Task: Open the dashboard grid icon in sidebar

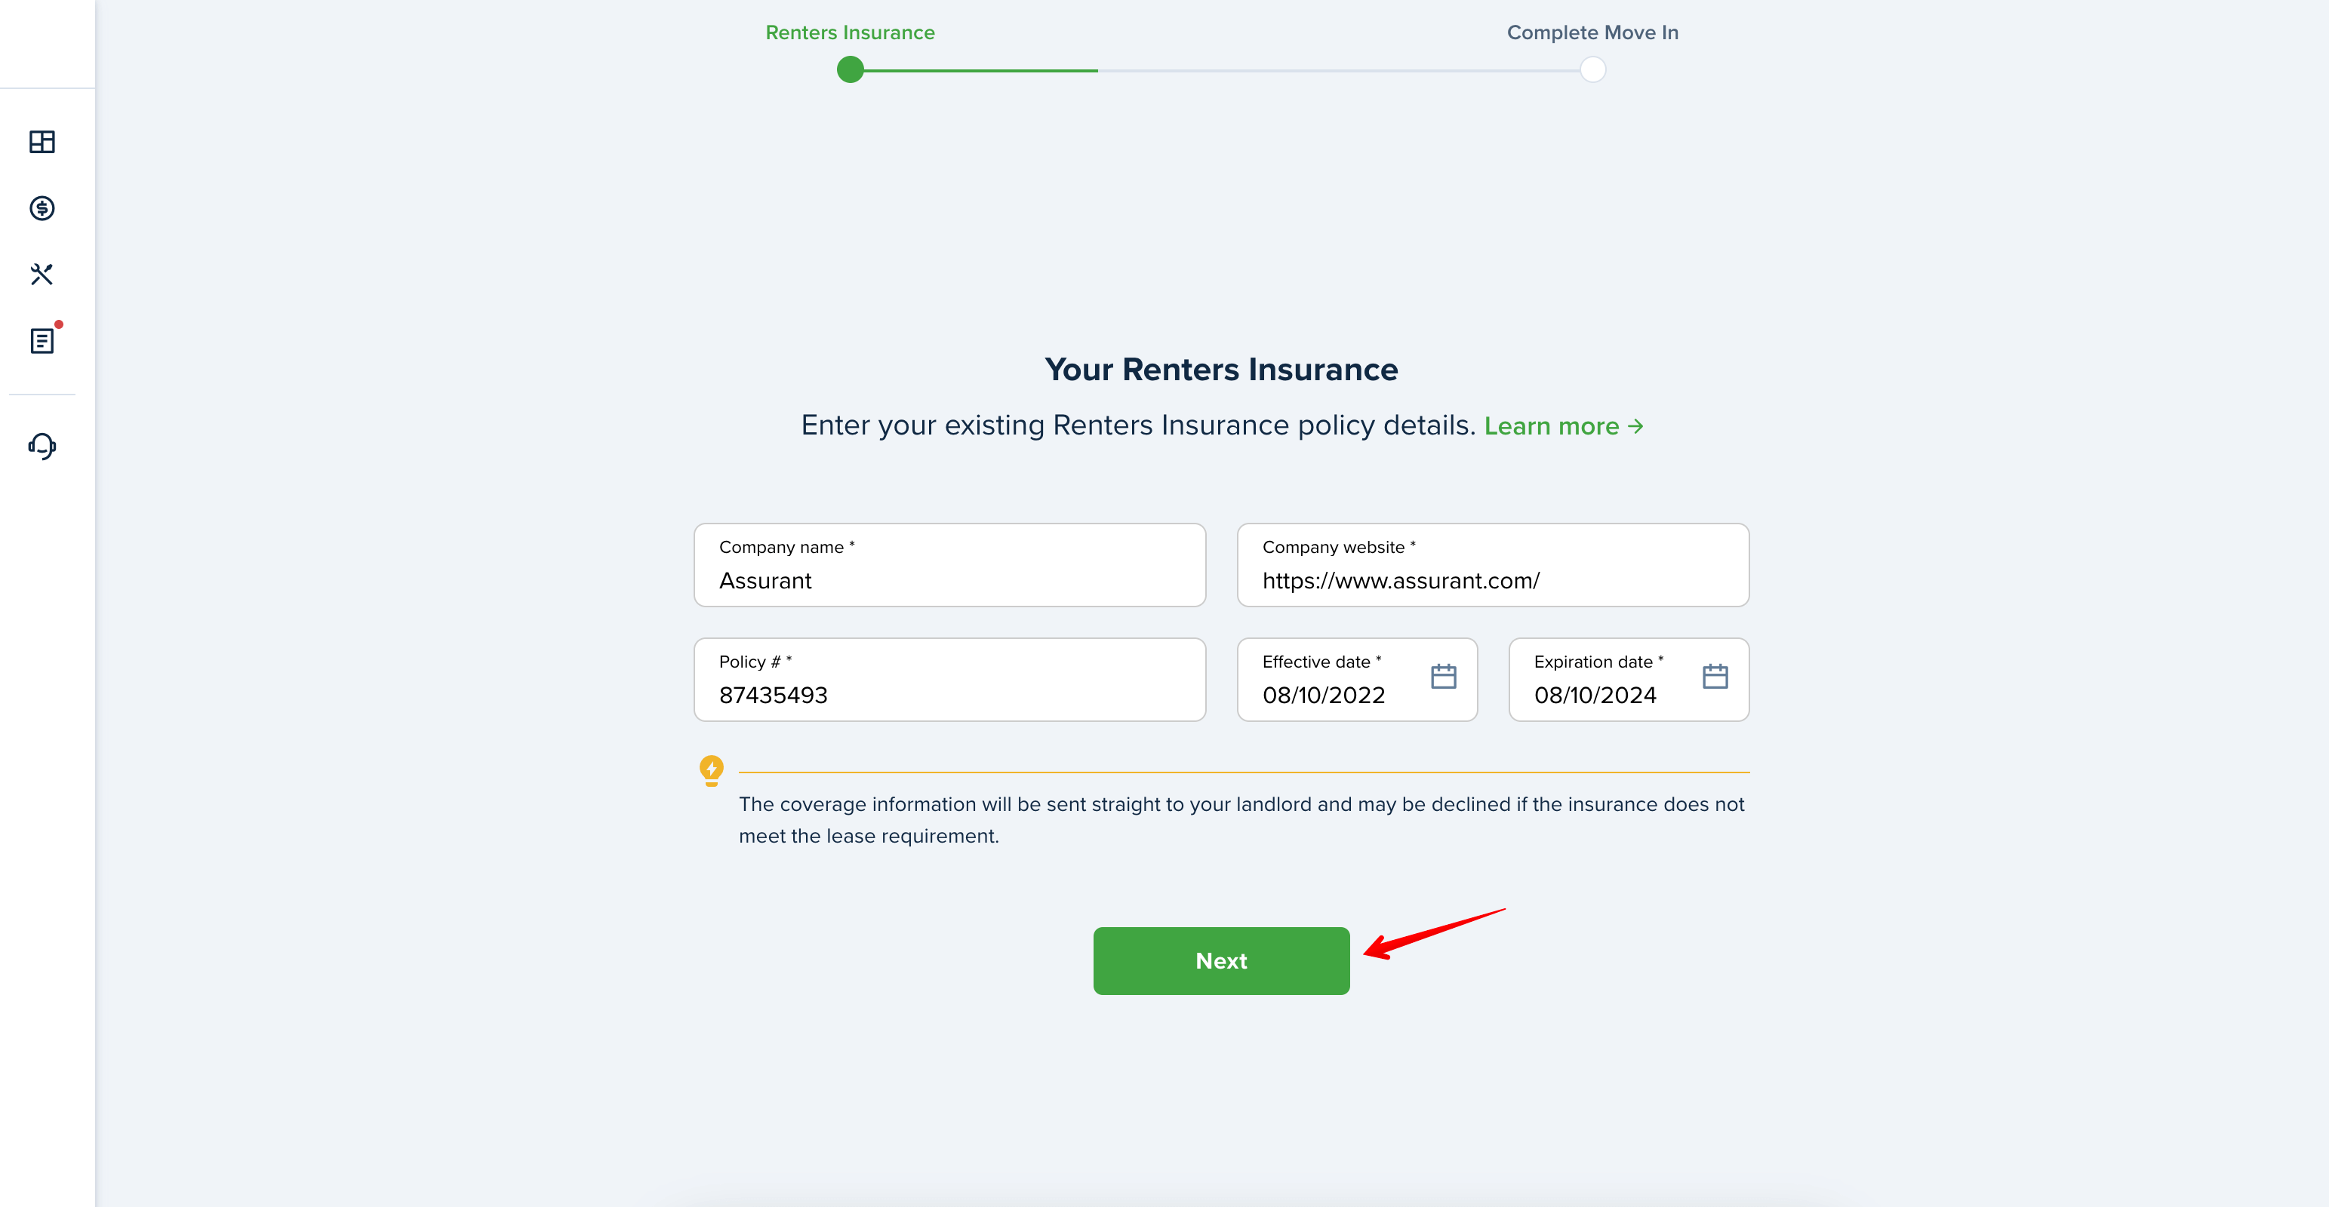Action: click(x=42, y=142)
